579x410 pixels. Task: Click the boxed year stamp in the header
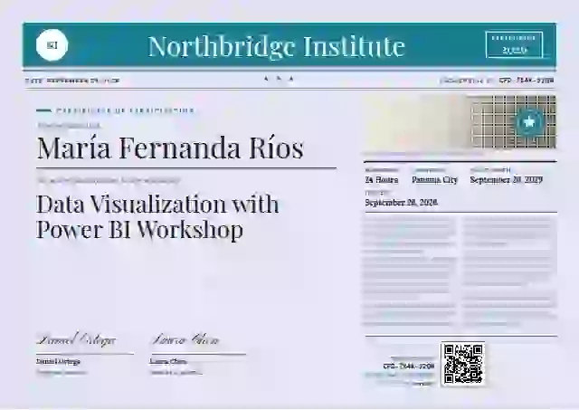pyautogui.click(x=515, y=45)
